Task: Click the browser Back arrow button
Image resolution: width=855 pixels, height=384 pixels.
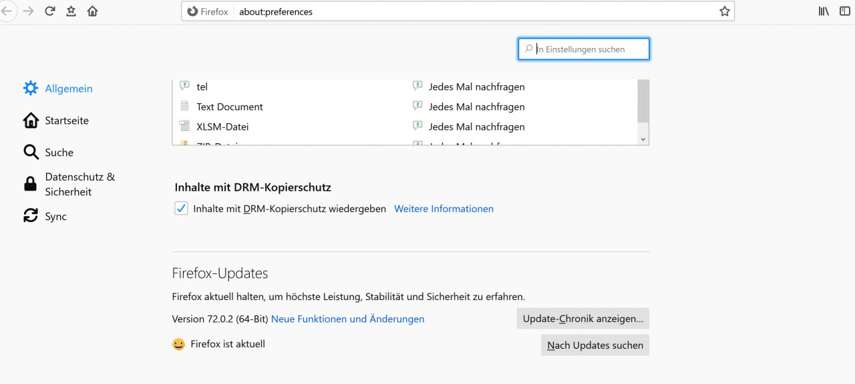Action: (x=7, y=11)
